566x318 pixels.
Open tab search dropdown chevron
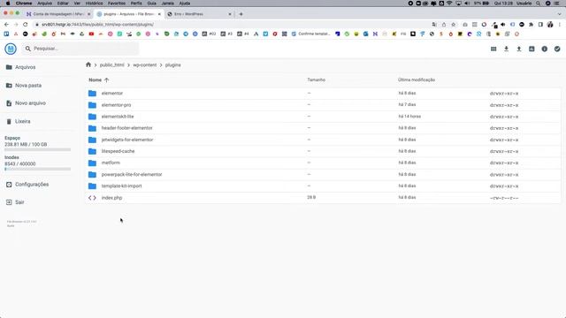[x=559, y=14]
